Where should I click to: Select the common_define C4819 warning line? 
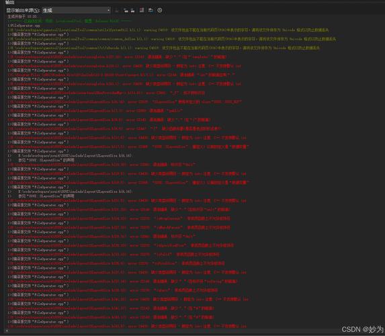171,39
